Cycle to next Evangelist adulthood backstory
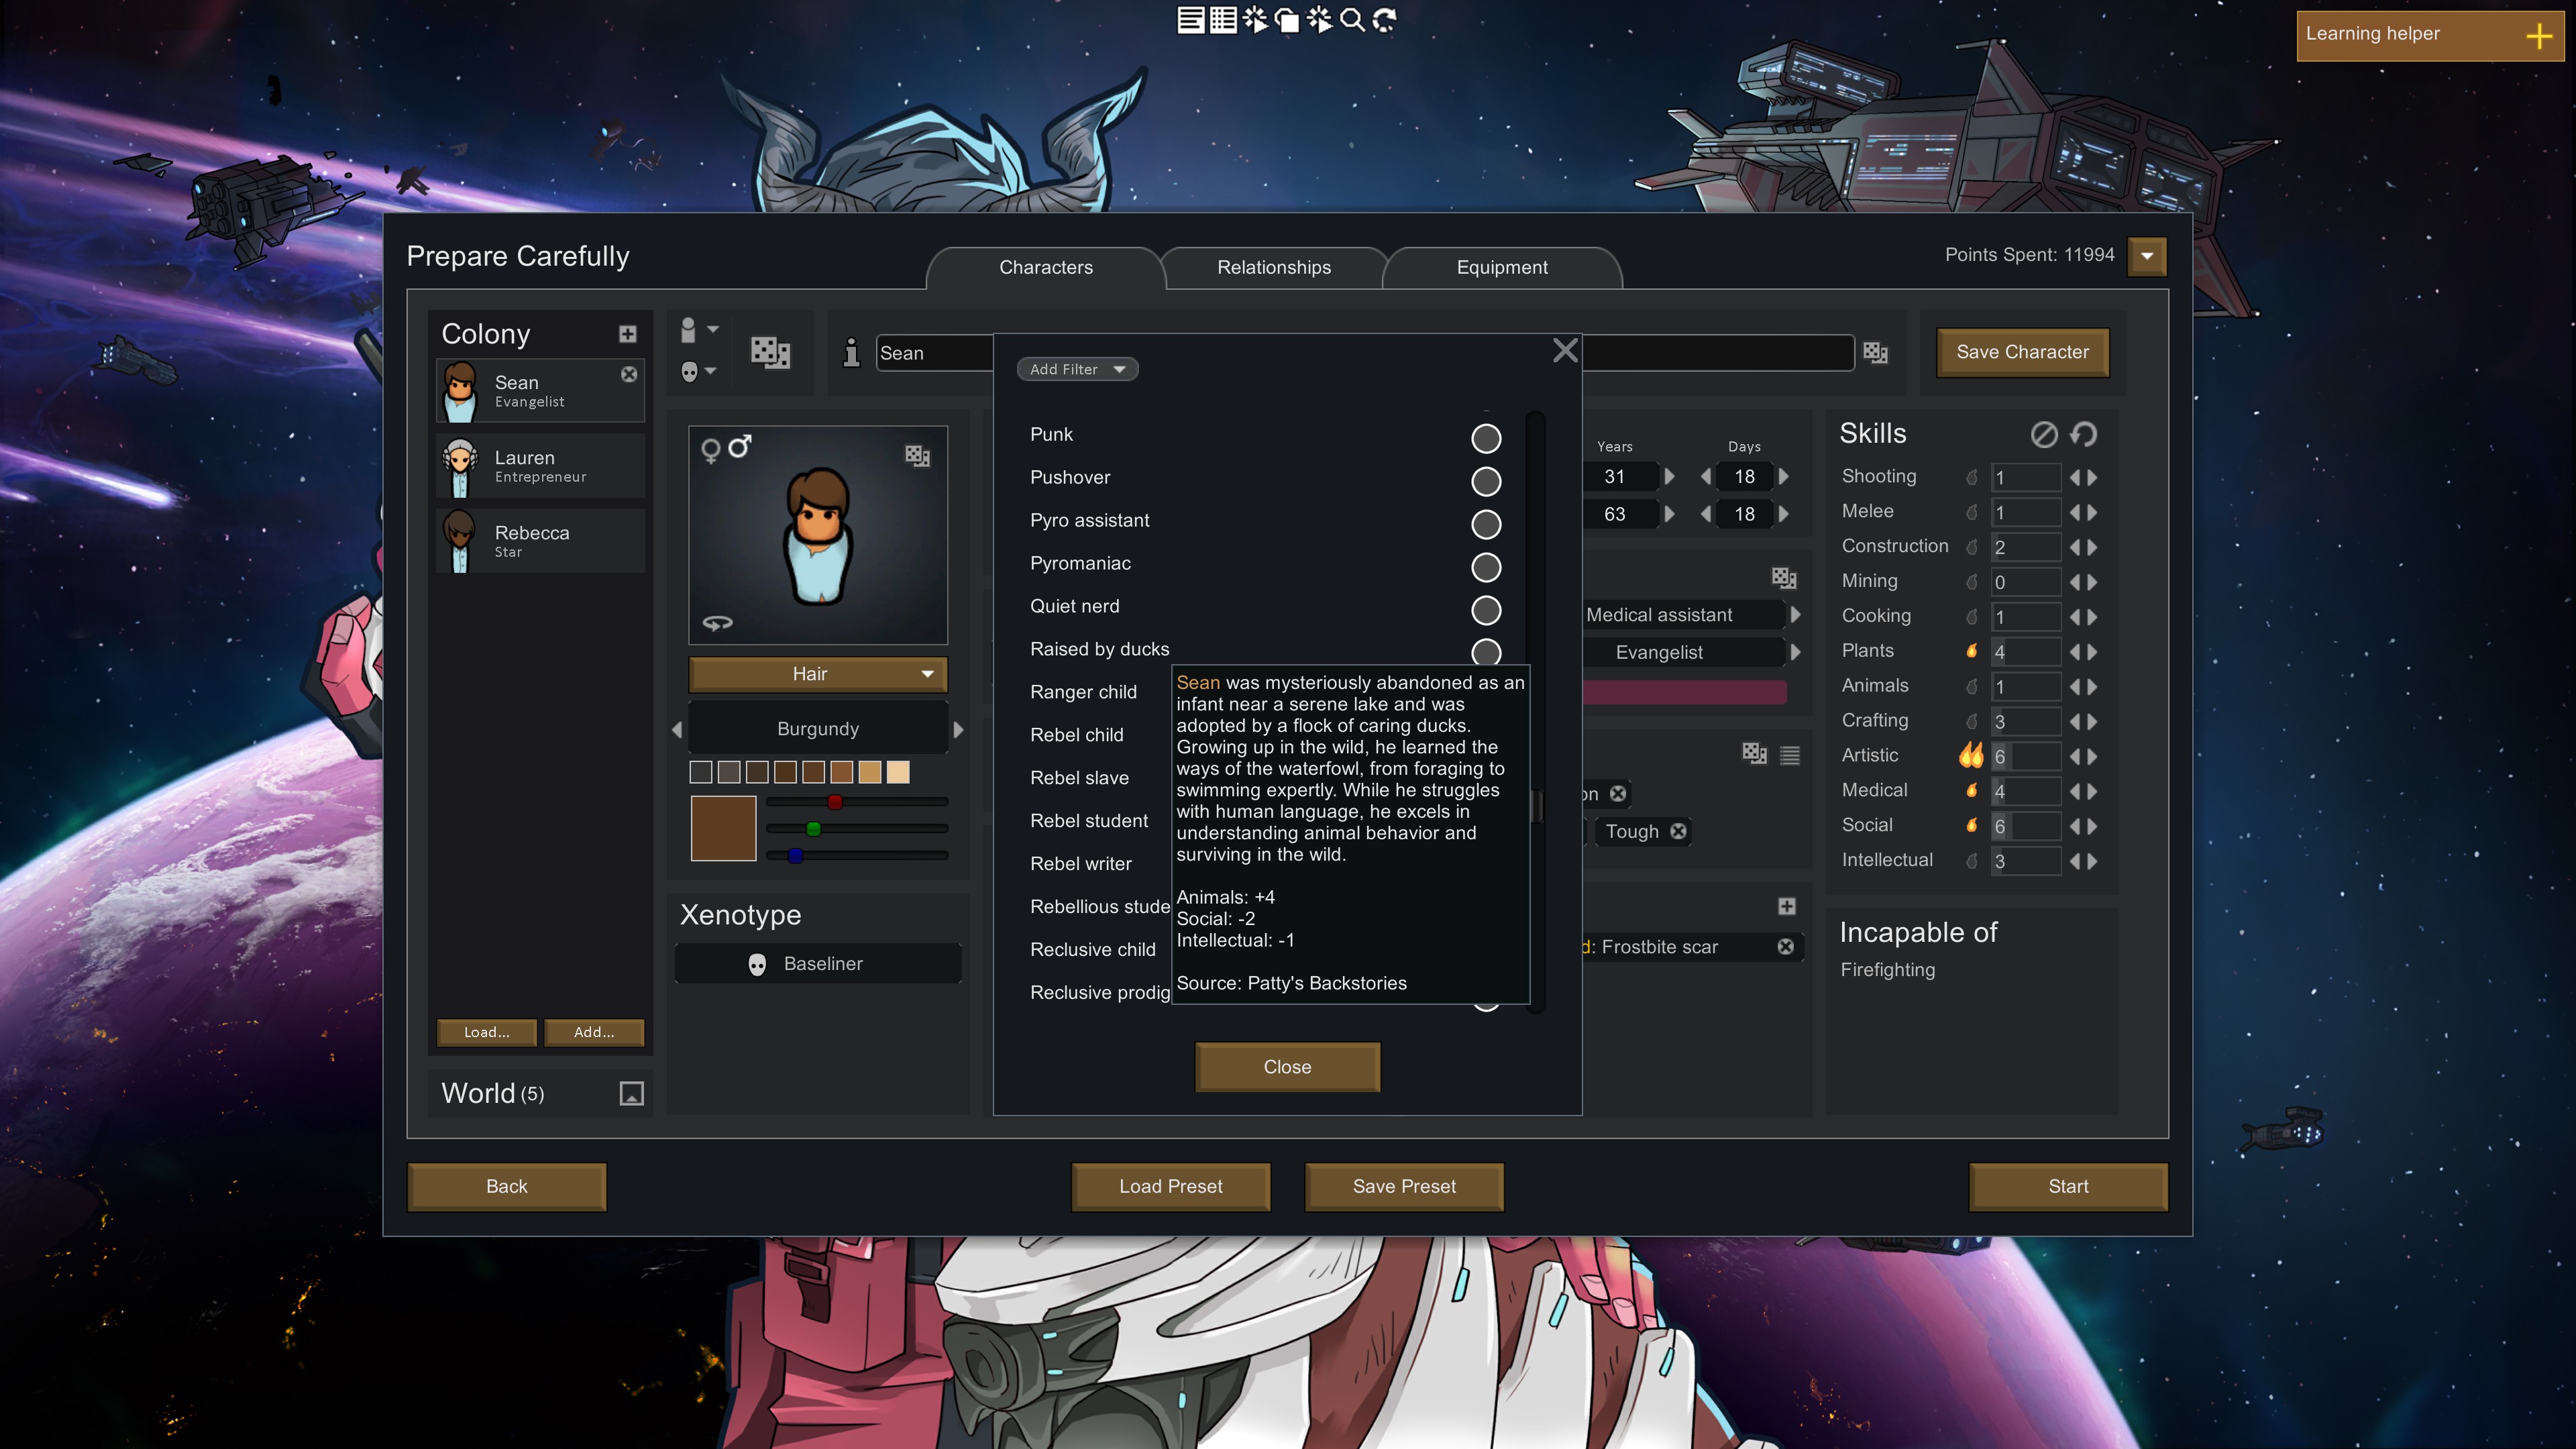The width and height of the screenshot is (2576, 1449). 1795,652
